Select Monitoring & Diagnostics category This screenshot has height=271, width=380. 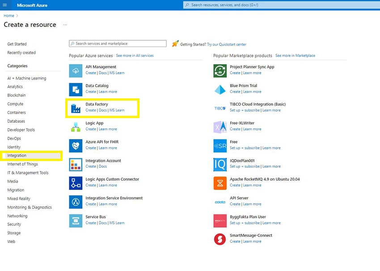(30, 207)
